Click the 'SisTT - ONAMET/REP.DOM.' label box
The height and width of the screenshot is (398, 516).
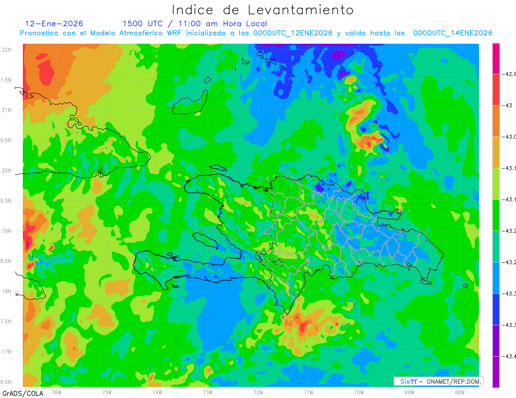(439, 381)
